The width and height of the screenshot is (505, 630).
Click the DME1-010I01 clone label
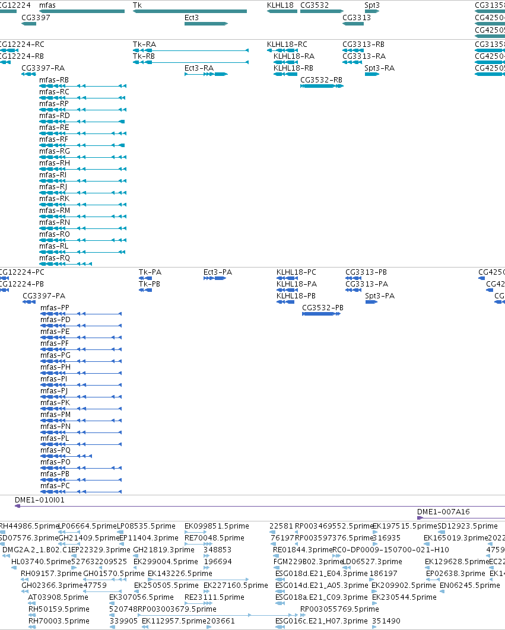click(x=39, y=500)
